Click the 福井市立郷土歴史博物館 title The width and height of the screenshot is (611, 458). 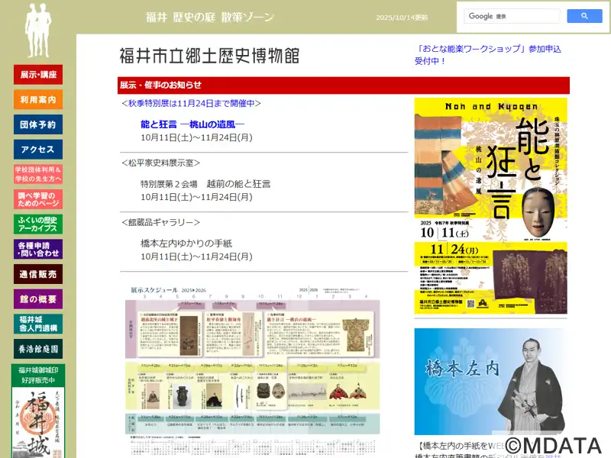(209, 56)
